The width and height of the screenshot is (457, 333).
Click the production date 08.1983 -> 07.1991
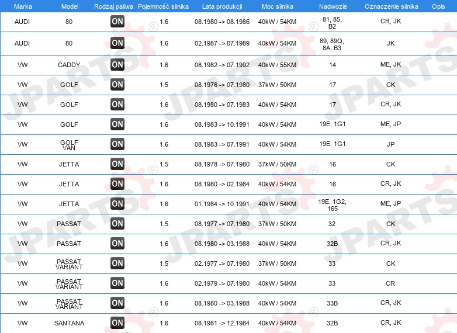point(222,144)
